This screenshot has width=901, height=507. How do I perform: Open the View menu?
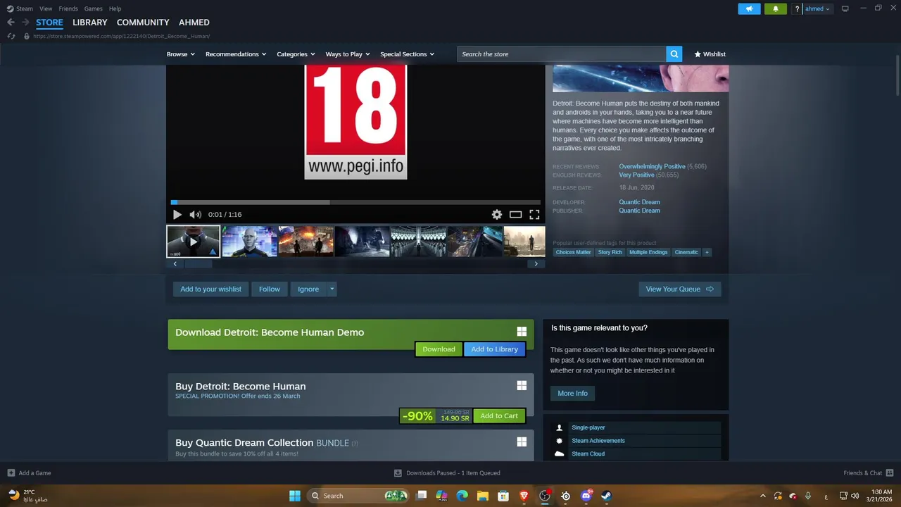46,8
